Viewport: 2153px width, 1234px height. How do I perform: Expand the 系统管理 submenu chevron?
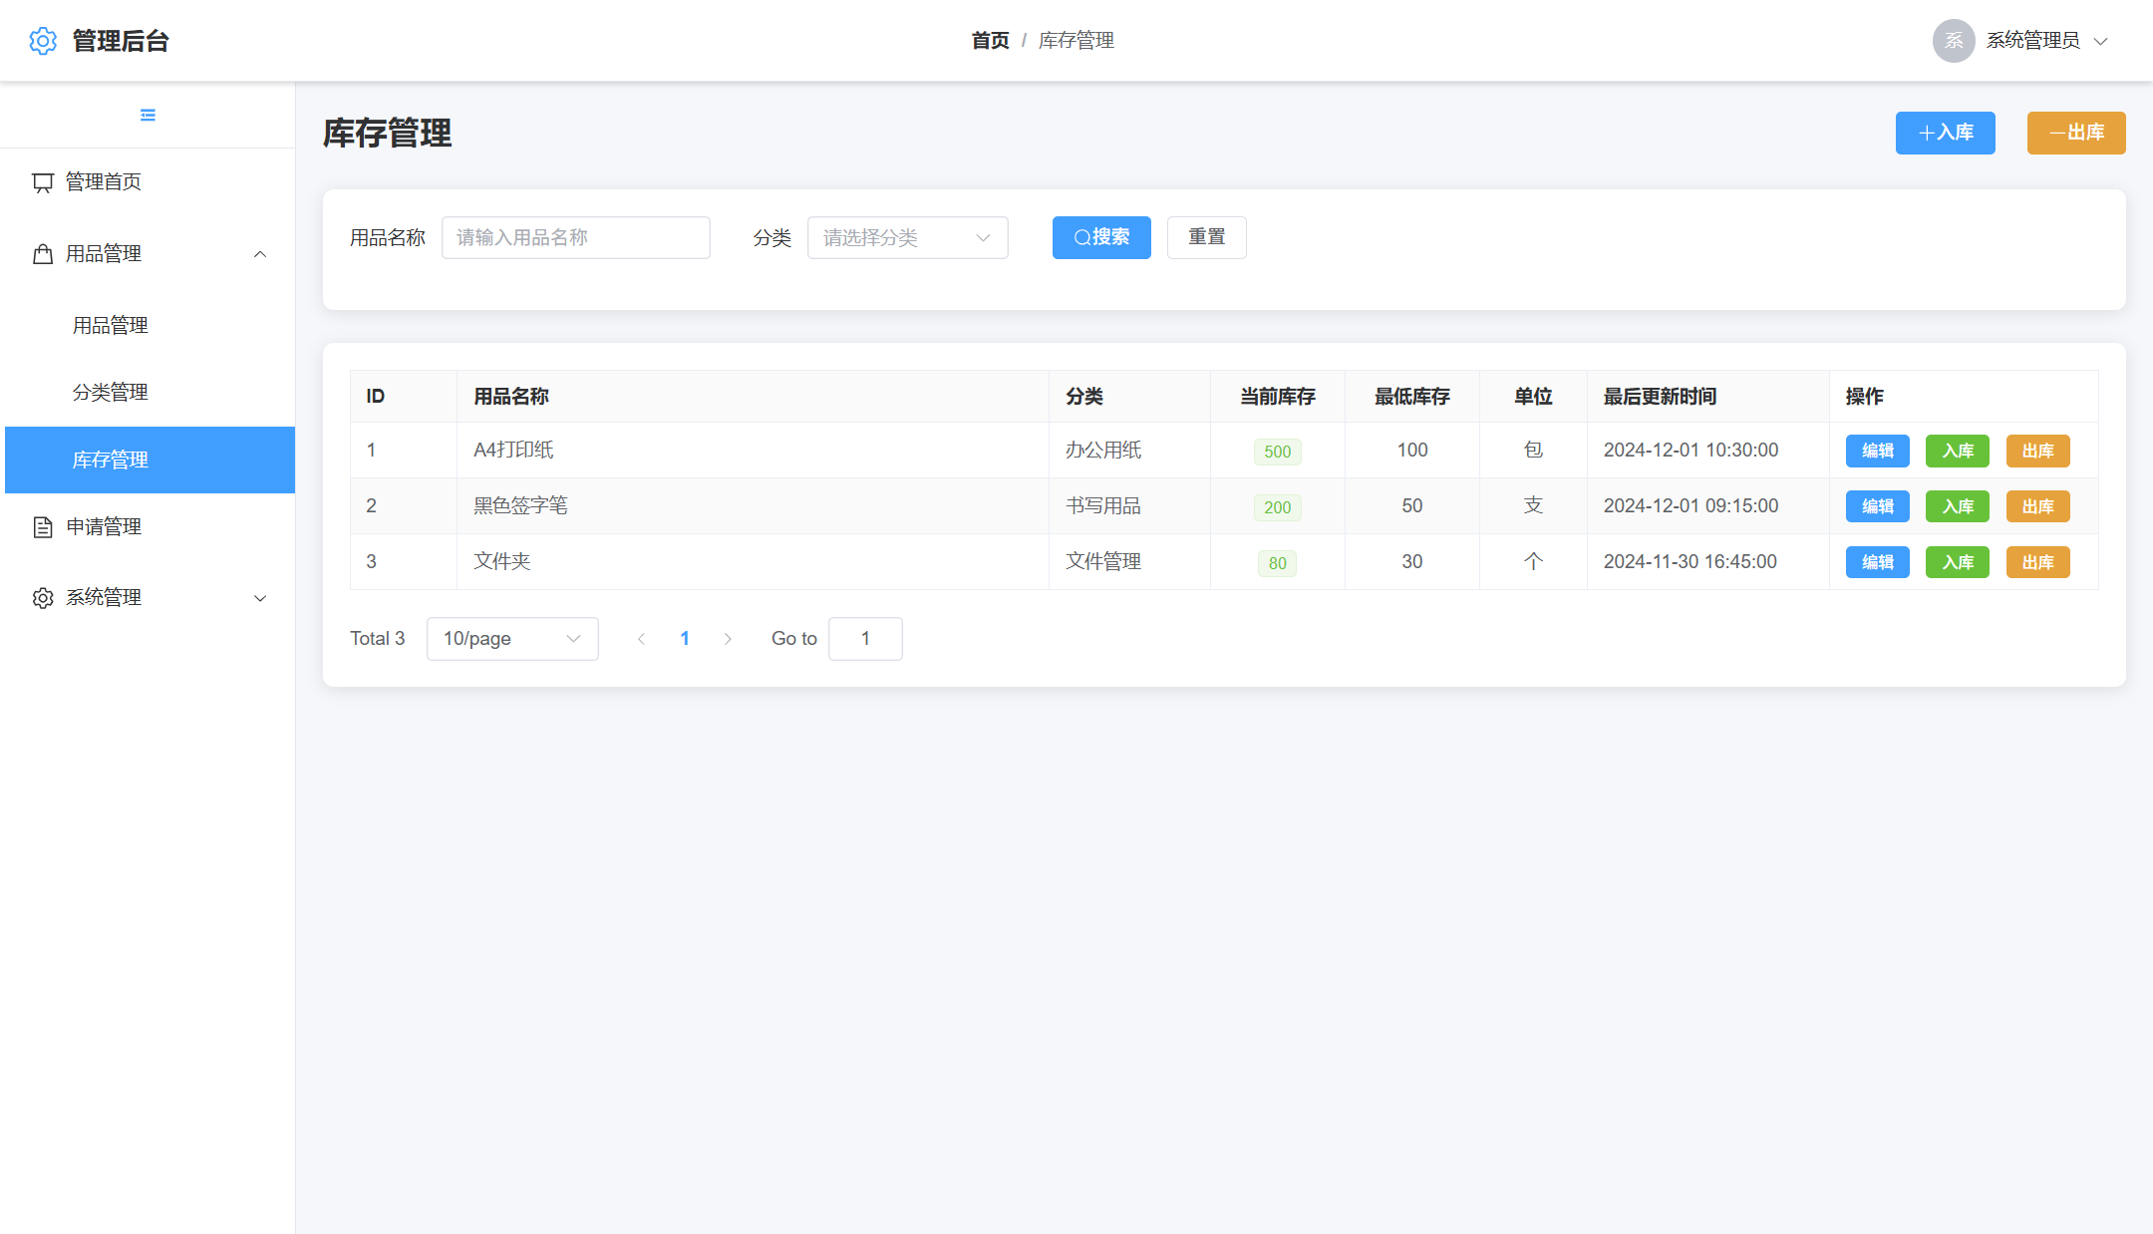[x=260, y=598]
